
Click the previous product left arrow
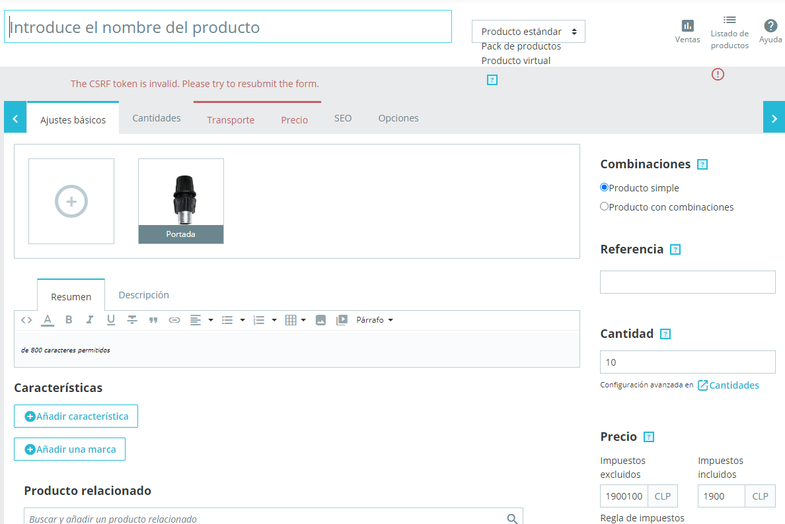[x=15, y=117]
